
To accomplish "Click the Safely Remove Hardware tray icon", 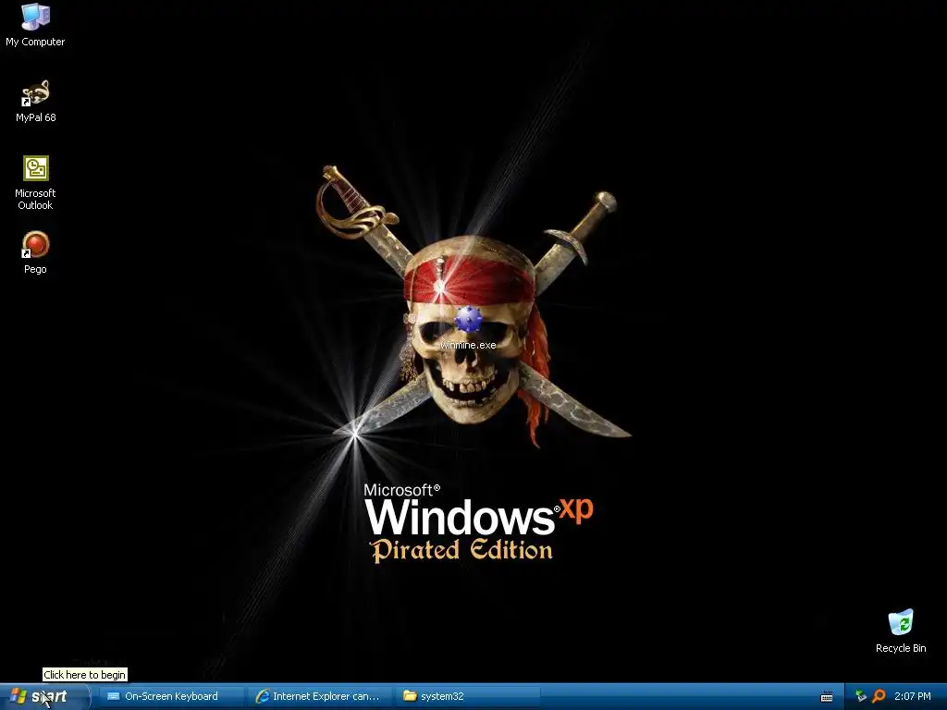I will [861, 696].
